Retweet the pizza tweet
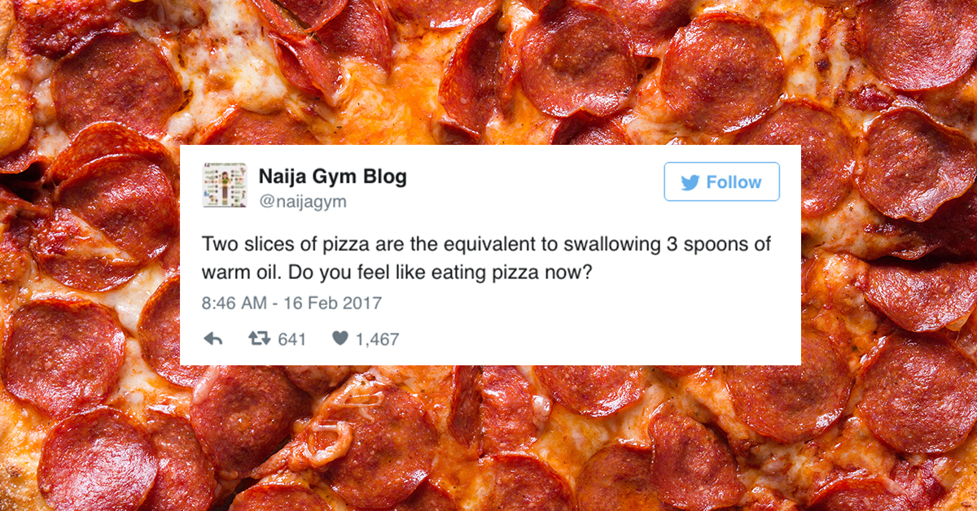The width and height of the screenshot is (977, 511). [259, 338]
